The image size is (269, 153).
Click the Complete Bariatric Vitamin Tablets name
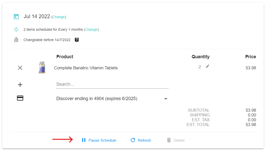pos(86,68)
